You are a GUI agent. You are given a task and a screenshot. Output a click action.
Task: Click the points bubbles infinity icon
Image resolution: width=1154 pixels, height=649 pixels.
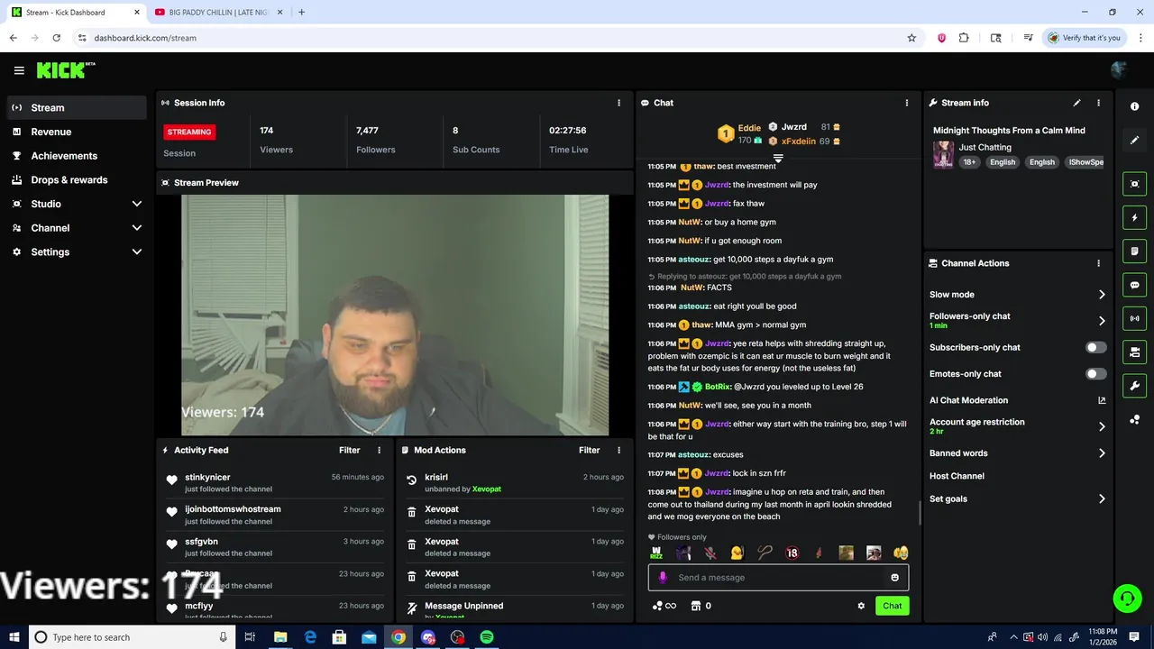[664, 606]
